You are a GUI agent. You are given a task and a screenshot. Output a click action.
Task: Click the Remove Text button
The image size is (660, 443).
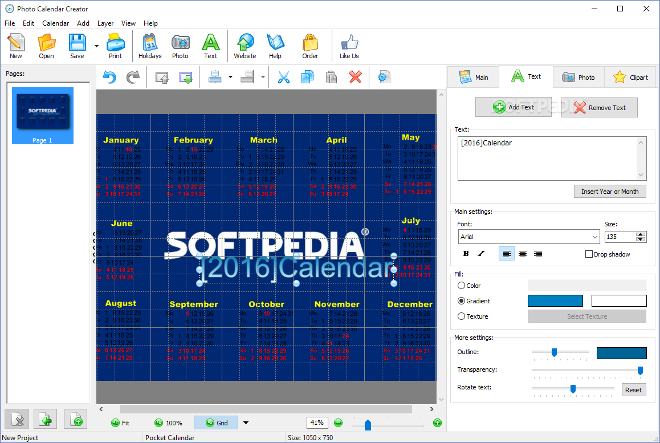(x=600, y=107)
